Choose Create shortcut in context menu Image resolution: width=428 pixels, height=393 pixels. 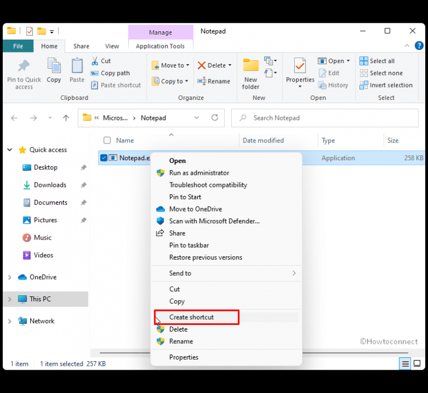(x=226, y=317)
